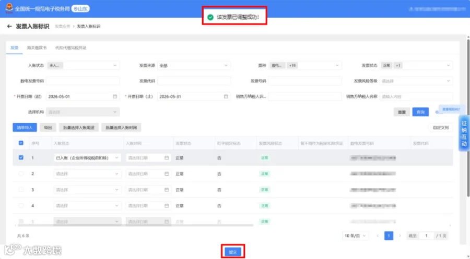Open row 3 入账时间 calendar icon
Image resolution: width=470 pixels, height=259 pixels.
tap(167, 190)
